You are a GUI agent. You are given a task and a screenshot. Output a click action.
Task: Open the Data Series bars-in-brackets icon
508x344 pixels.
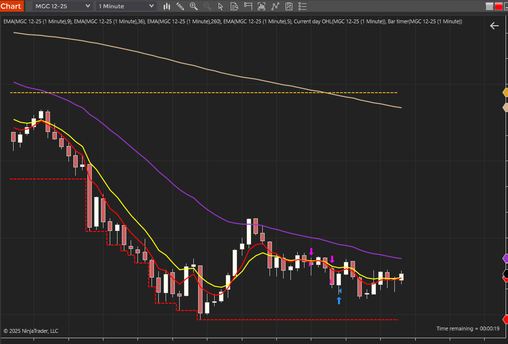[x=261, y=6]
